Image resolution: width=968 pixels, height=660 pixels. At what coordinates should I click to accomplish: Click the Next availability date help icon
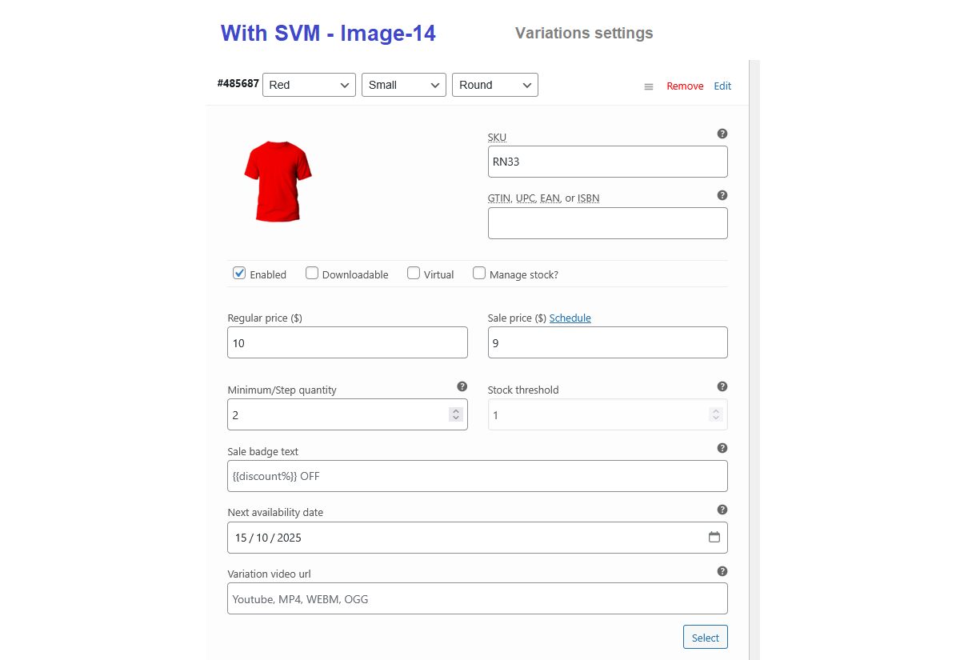tap(722, 510)
